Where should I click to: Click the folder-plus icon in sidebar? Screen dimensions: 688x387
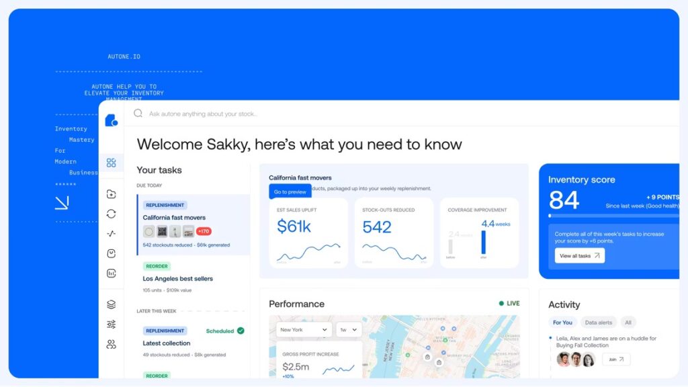point(112,194)
